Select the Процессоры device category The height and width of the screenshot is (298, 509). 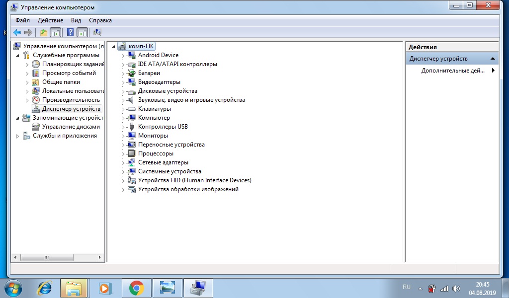pyautogui.click(x=156, y=153)
